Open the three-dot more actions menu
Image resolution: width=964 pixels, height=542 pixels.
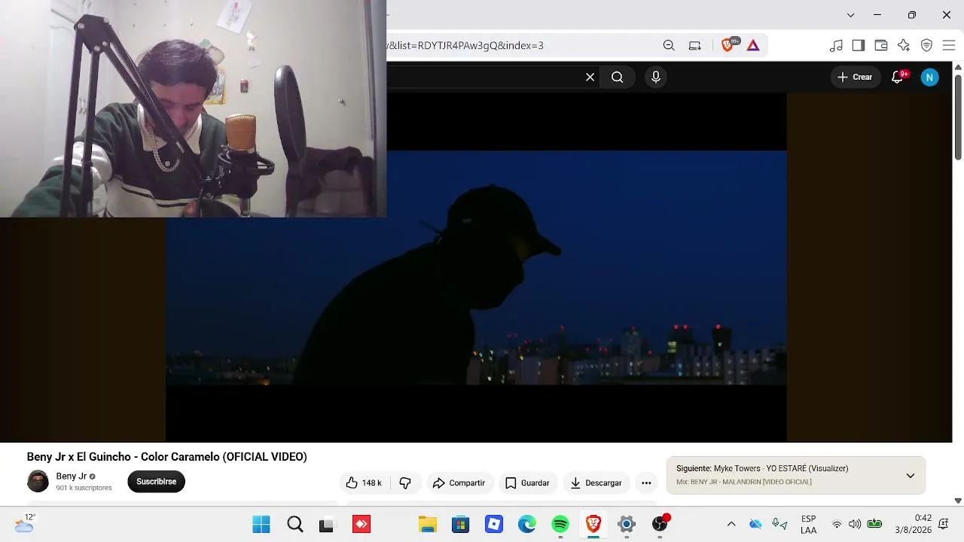click(x=646, y=483)
